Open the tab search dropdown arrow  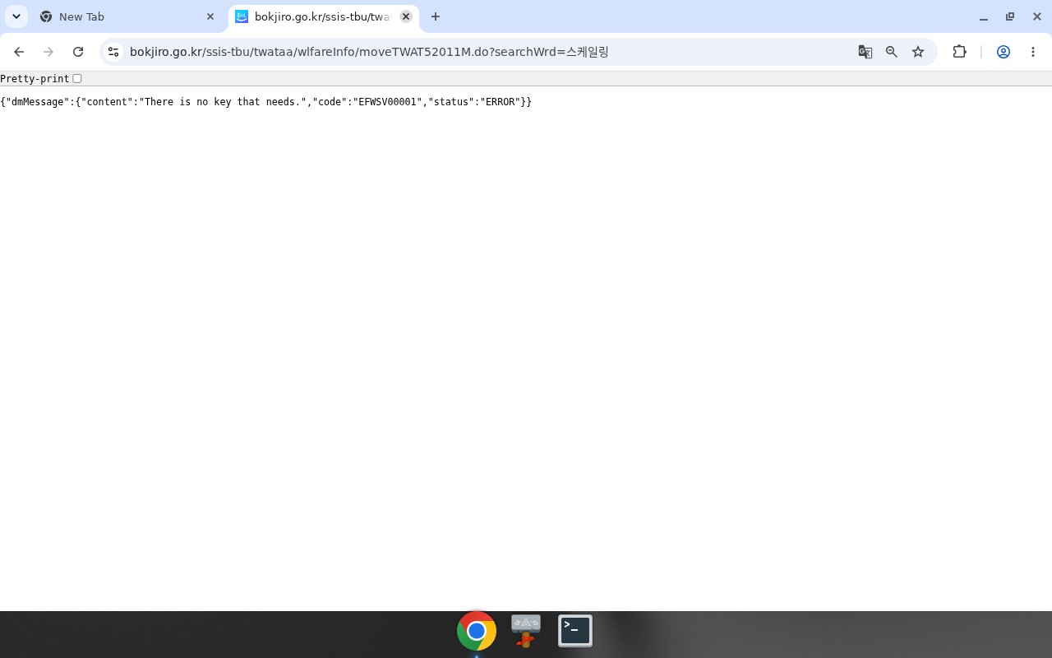coord(16,16)
